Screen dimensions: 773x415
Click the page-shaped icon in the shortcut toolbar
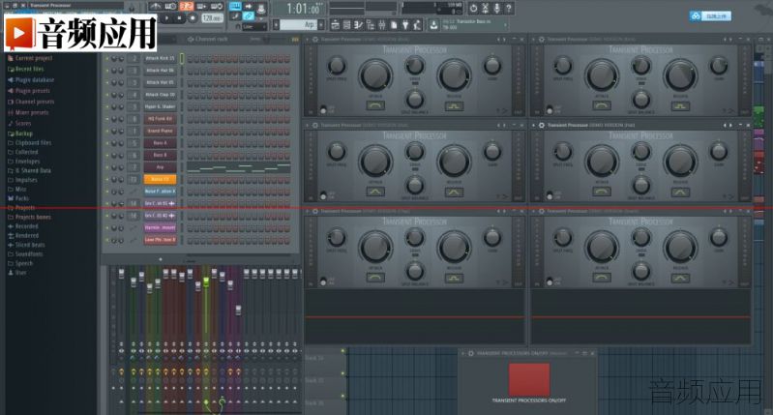[394, 24]
